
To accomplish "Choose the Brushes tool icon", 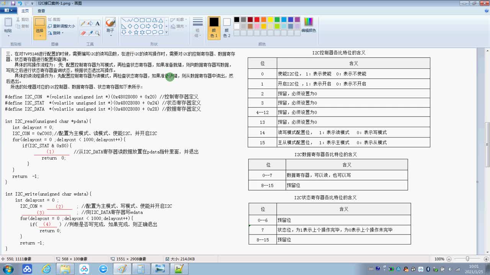I will [110, 23].
